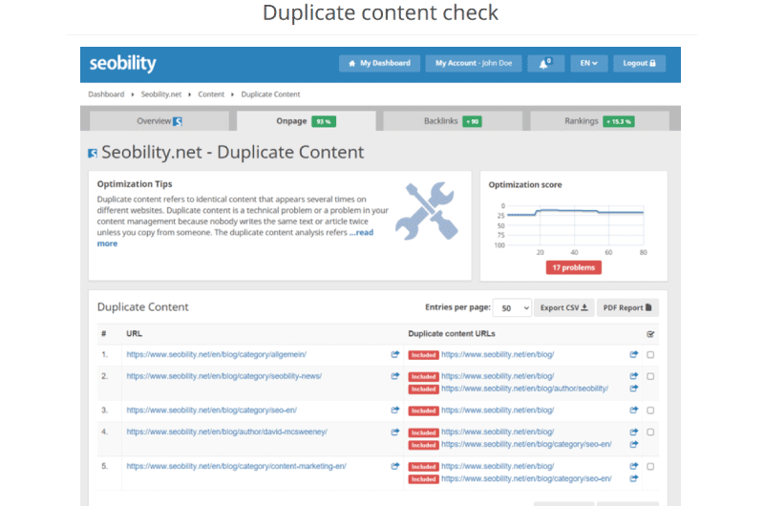This screenshot has width=764, height=506.
Task: Click the URL column header
Action: click(x=134, y=333)
